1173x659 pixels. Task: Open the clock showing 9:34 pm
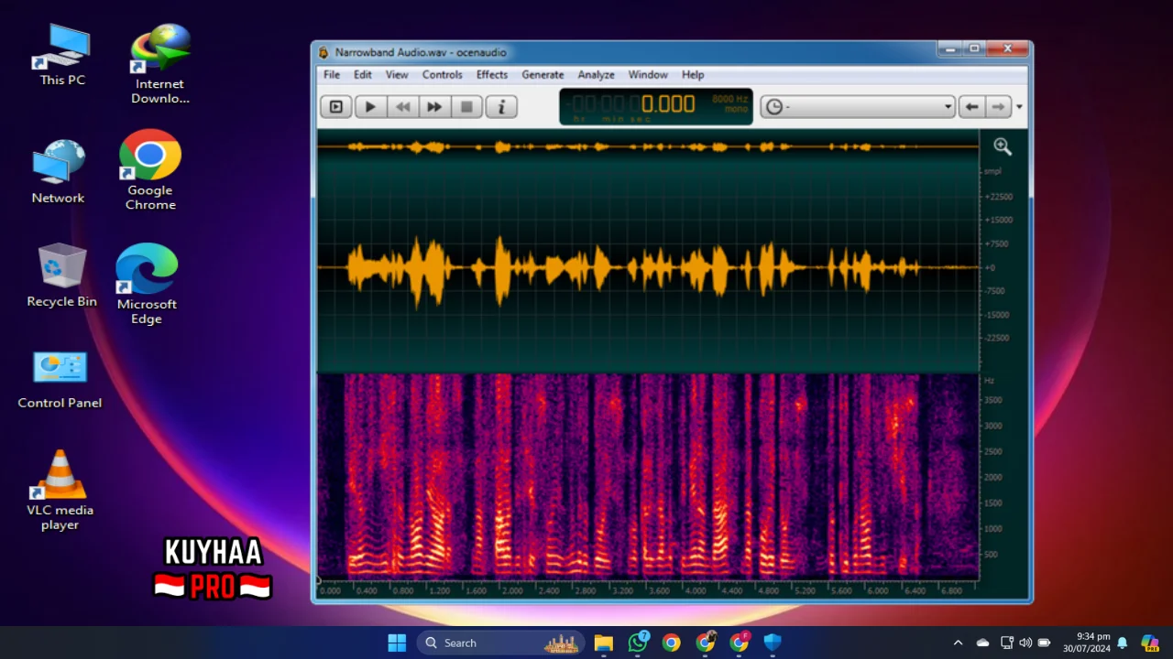click(1086, 643)
